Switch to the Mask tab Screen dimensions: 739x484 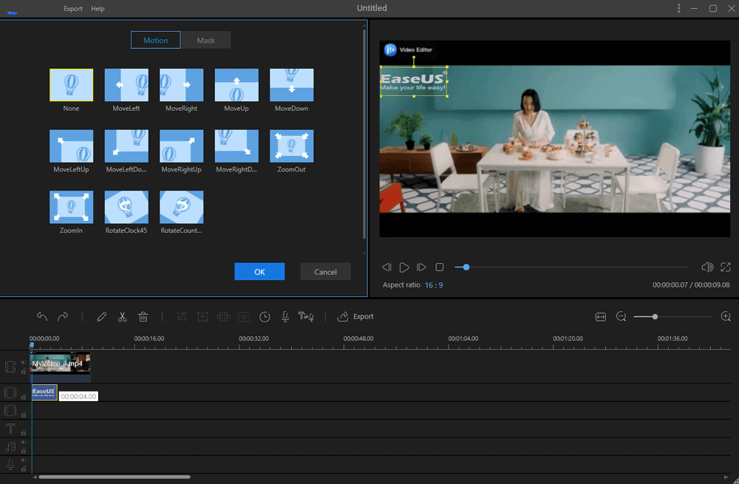click(205, 40)
